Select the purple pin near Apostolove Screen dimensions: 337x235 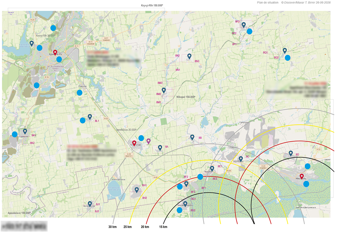[x=149, y=141]
